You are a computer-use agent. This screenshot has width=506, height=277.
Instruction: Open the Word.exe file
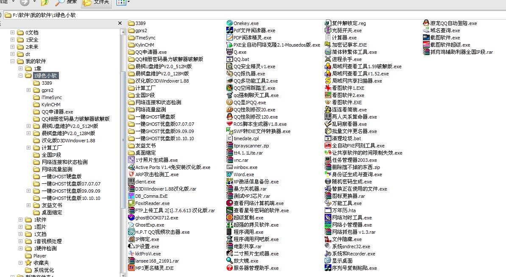click(243, 175)
